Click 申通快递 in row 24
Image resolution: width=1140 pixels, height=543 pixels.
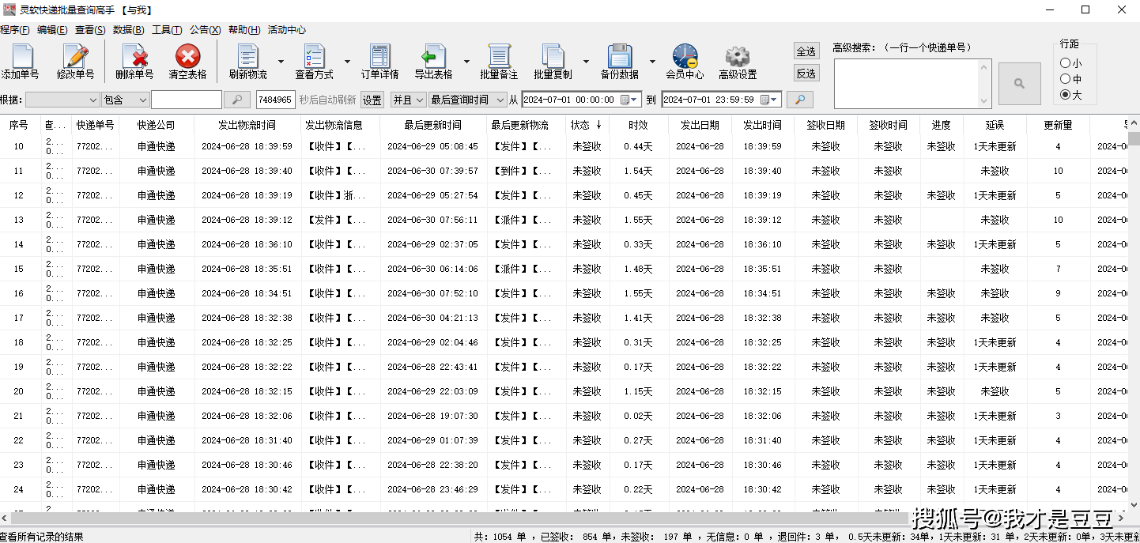click(157, 489)
